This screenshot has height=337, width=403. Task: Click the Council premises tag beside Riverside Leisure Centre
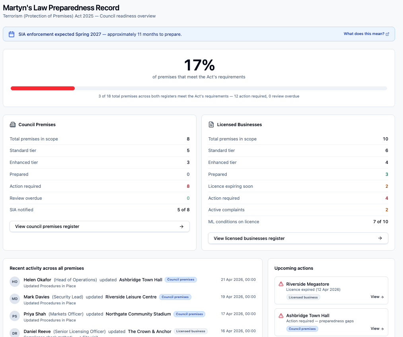click(x=175, y=297)
